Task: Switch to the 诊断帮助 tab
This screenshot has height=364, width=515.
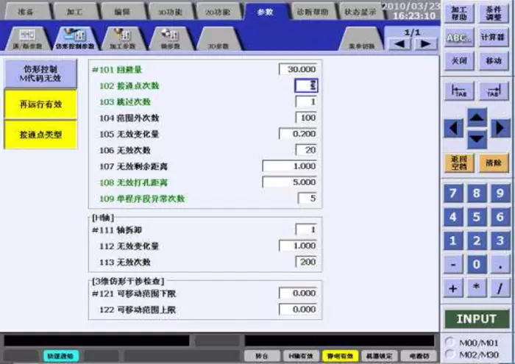Action: [316, 12]
